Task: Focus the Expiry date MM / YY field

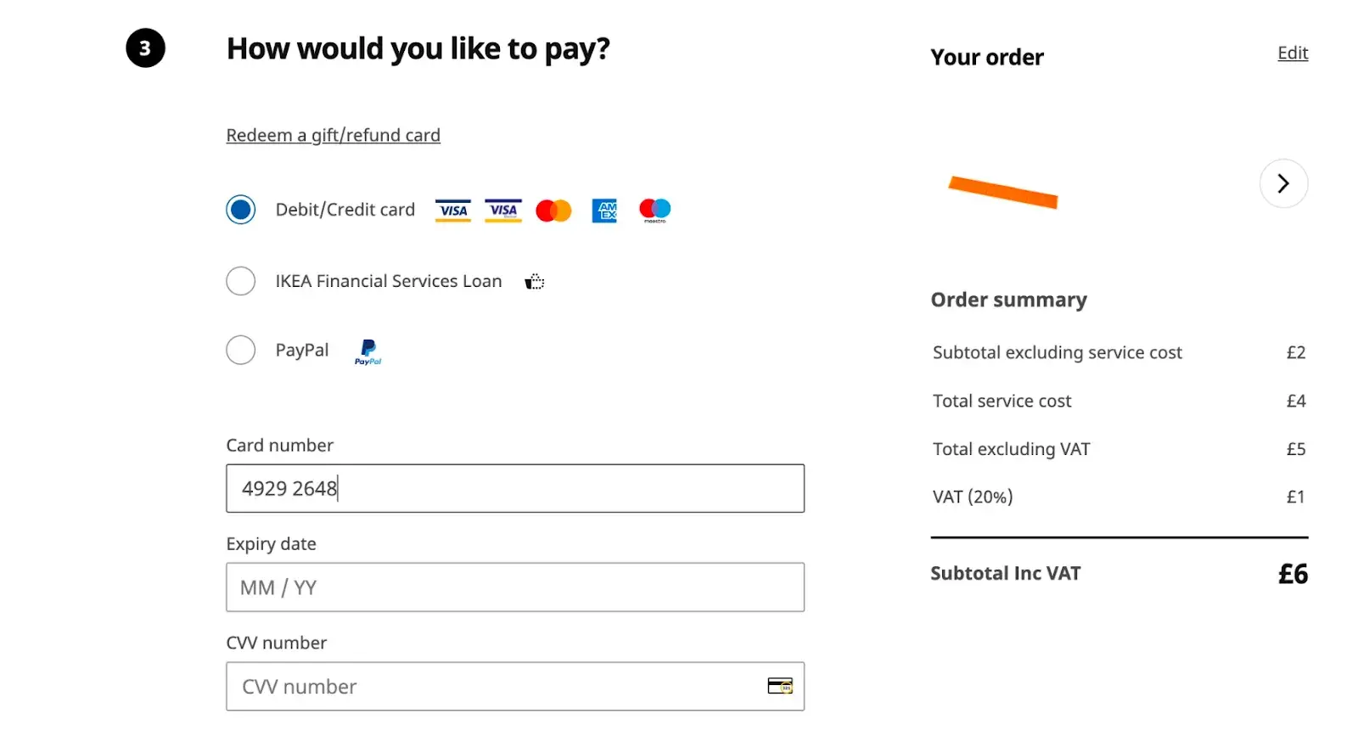Action: point(514,587)
